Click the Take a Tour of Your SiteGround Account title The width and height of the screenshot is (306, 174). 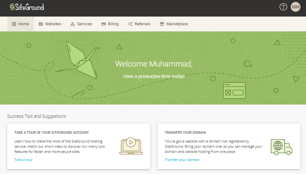[x=51, y=132]
